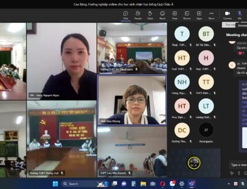
Task: Open the People list
Action: 138,15
